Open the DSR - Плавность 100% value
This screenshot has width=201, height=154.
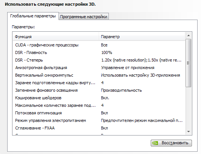pos(107,52)
